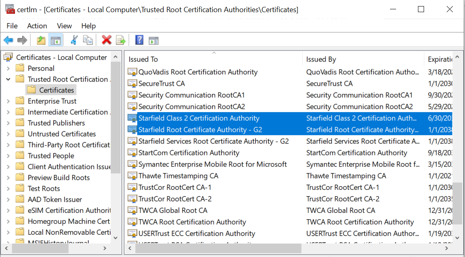Click the Issued By column header

(x=321, y=59)
